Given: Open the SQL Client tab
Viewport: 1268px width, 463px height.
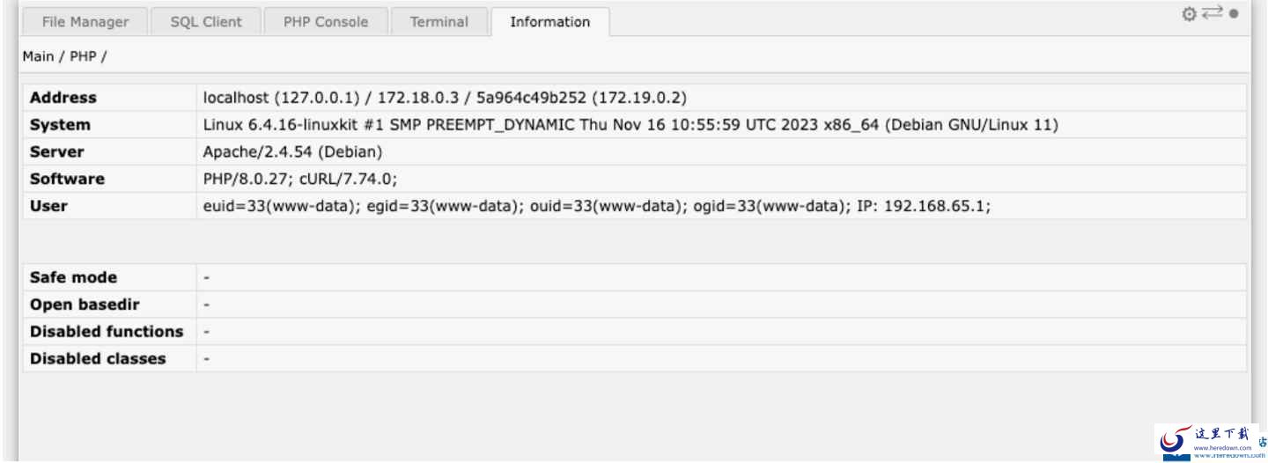Looking at the screenshot, I should [x=206, y=22].
